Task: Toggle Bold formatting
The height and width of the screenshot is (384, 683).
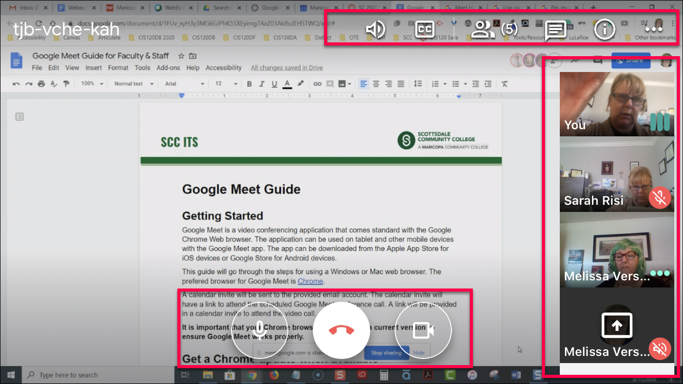Action: click(249, 84)
